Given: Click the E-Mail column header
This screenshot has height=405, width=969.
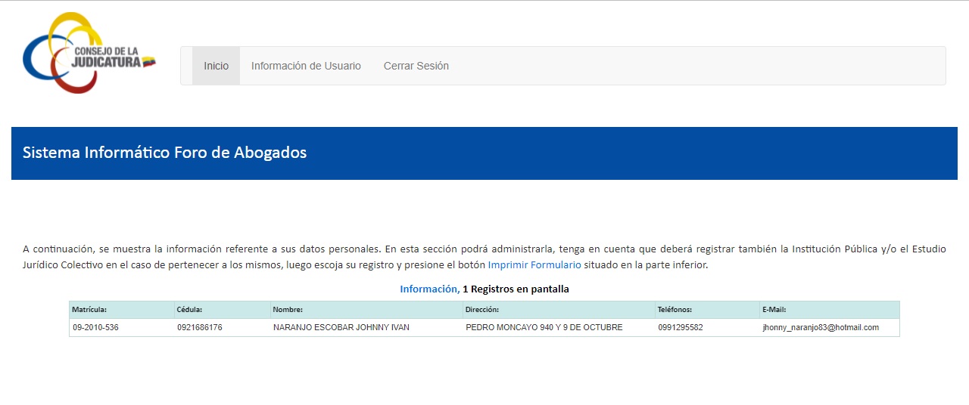Looking at the screenshot, I should pyautogui.click(x=829, y=310).
